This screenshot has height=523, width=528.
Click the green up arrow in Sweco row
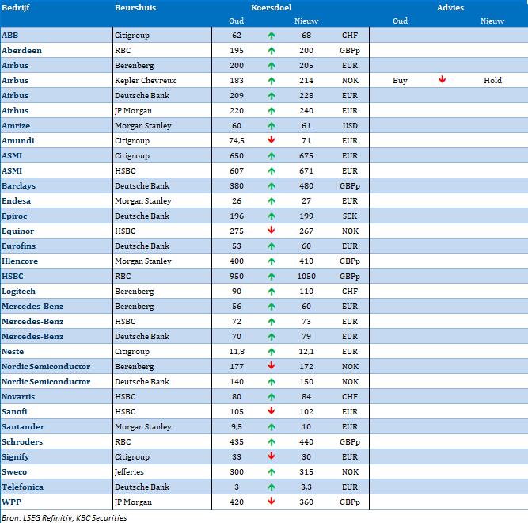click(272, 471)
